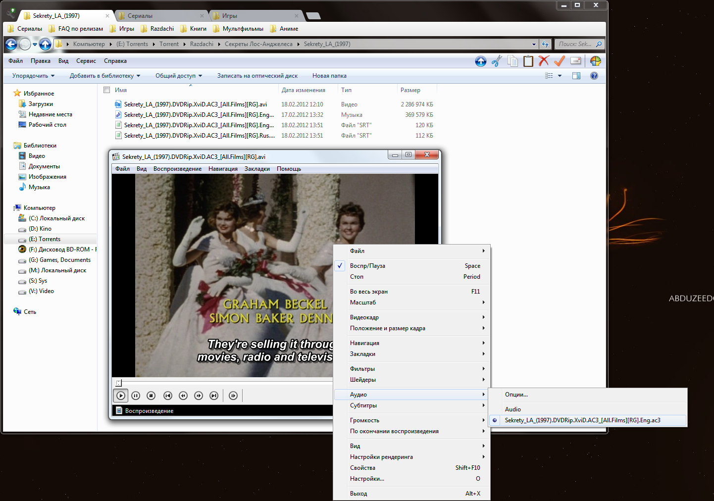Click the colorful Classic Shell settings icon
The width and height of the screenshot is (714, 501).
click(595, 61)
